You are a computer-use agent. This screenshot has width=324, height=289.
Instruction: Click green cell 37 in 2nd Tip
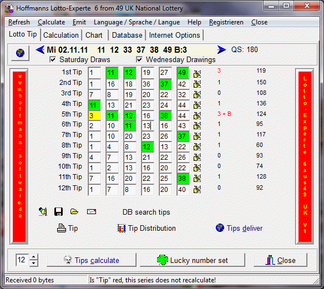point(165,84)
